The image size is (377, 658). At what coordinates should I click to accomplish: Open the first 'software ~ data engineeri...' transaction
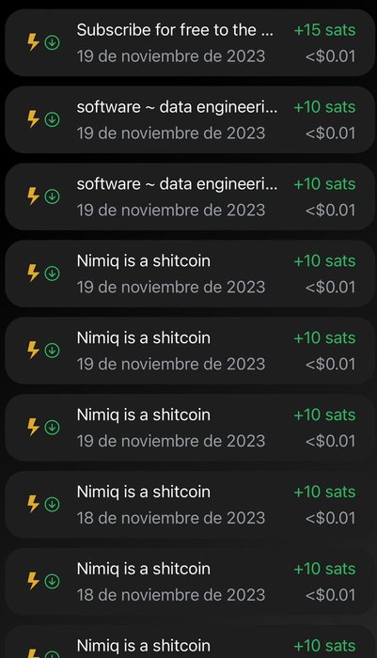pos(190,119)
